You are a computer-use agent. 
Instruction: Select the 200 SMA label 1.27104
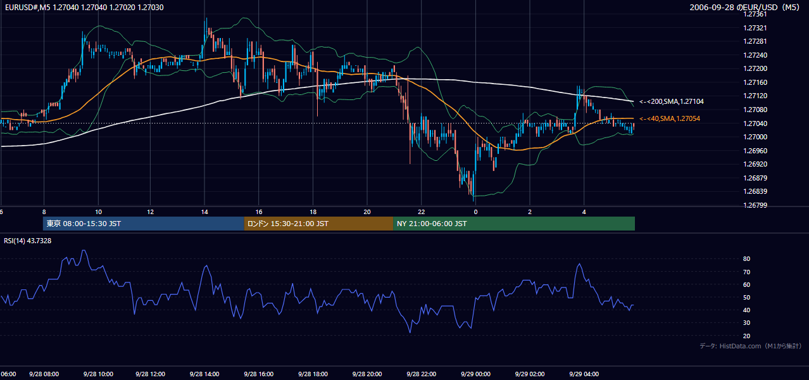tap(672, 101)
